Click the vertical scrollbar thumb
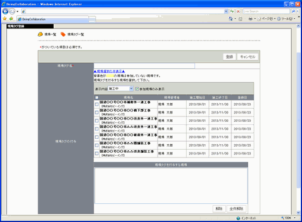302x222 pixels. [x=298, y=119]
